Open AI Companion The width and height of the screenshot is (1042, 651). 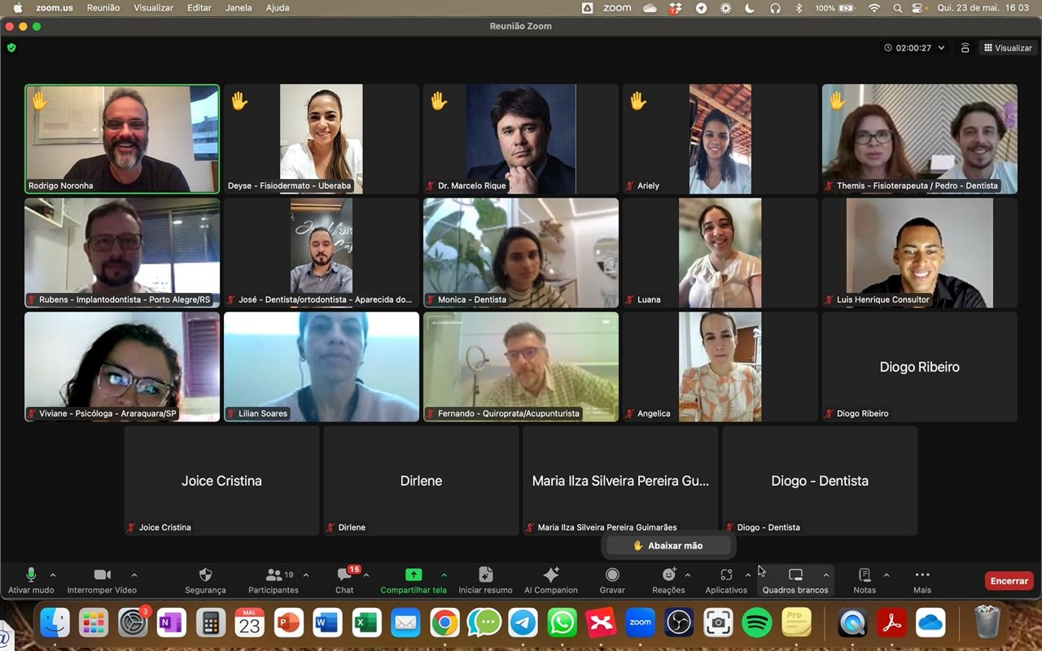pos(551,579)
